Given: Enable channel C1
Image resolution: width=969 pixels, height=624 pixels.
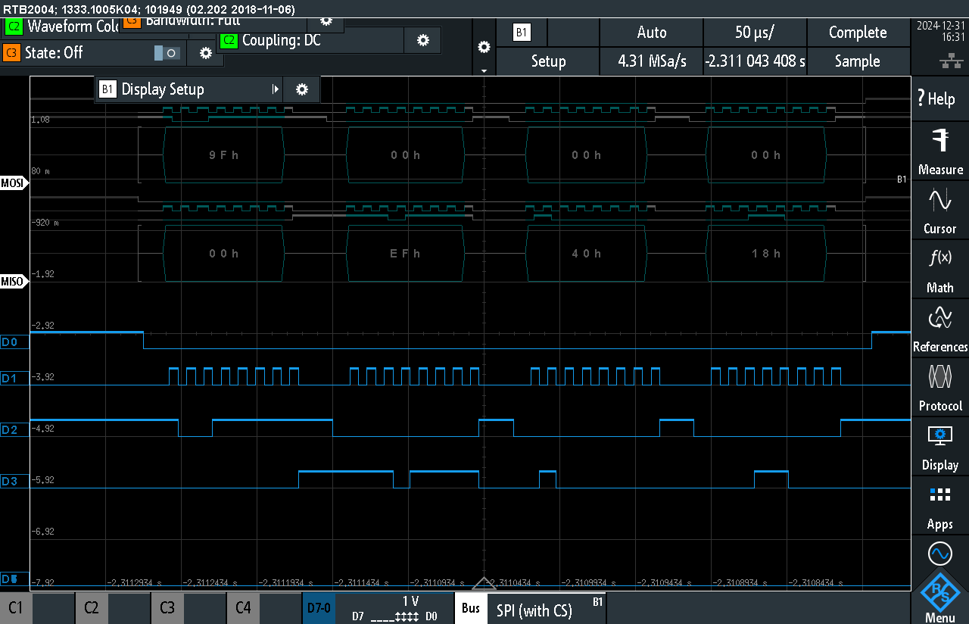Looking at the screenshot, I should pos(15,607).
